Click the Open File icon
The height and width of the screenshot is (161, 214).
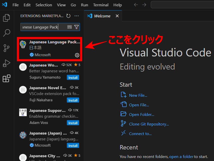click(x=124, y=104)
